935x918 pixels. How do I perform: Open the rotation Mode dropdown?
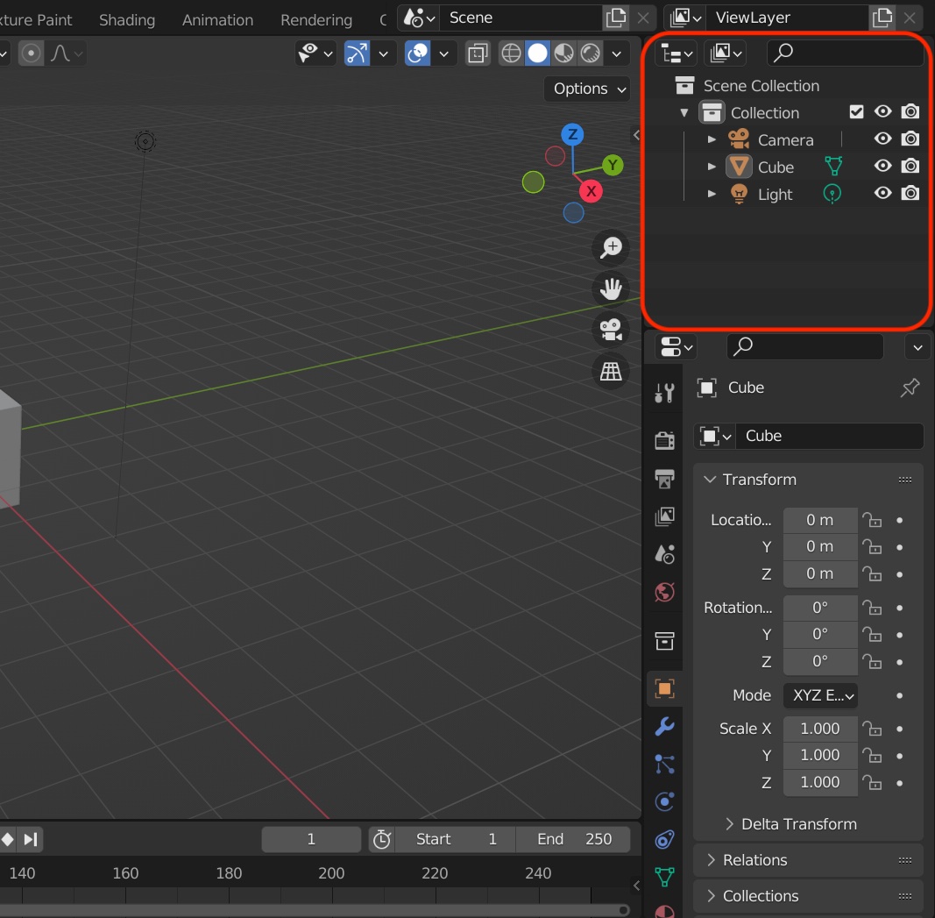click(x=820, y=695)
